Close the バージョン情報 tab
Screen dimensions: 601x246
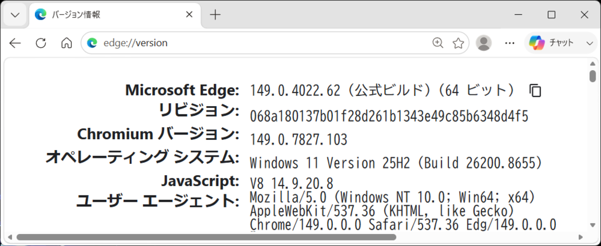pyautogui.click(x=189, y=15)
